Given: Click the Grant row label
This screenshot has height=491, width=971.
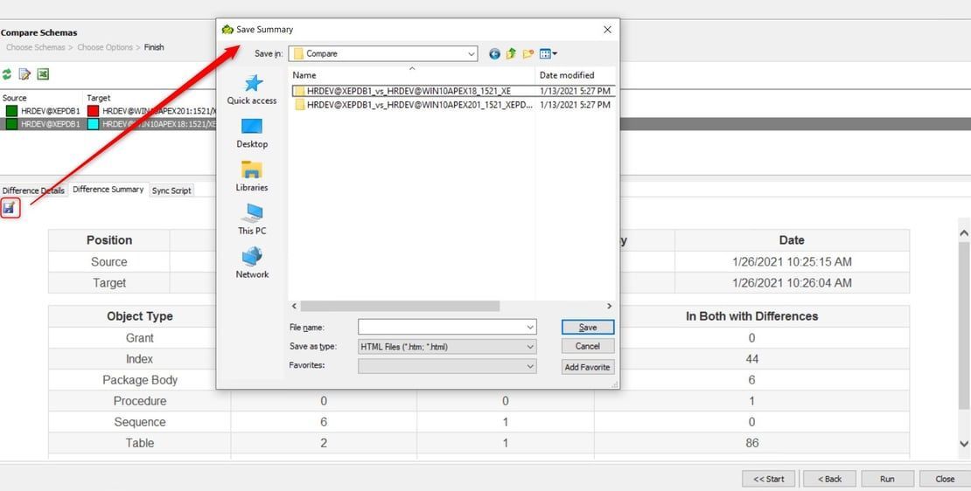Looking at the screenshot, I should [x=140, y=338].
